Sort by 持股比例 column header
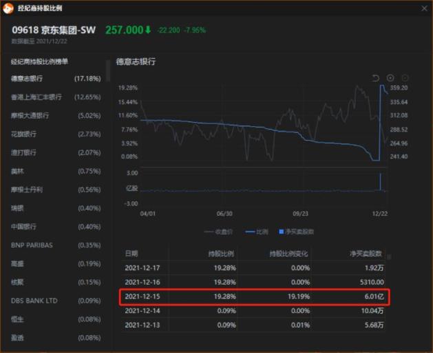 [221, 254]
